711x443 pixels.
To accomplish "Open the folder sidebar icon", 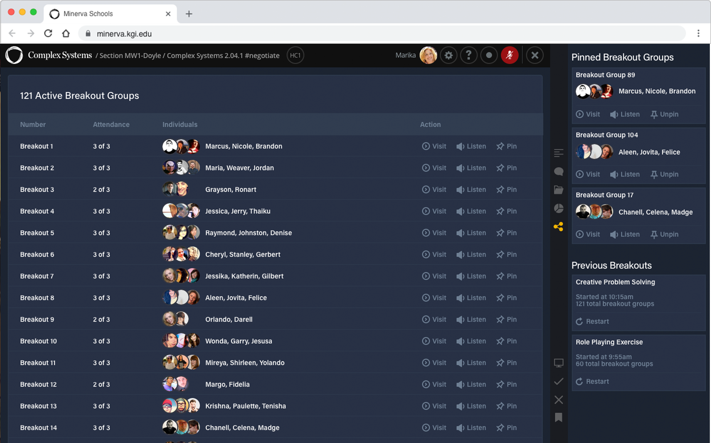I will 559,190.
